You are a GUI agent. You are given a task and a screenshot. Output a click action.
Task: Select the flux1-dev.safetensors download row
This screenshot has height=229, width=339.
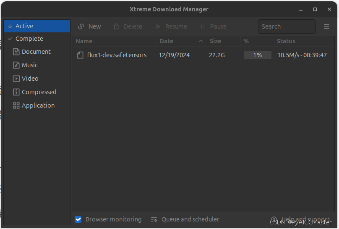pyautogui.click(x=203, y=55)
